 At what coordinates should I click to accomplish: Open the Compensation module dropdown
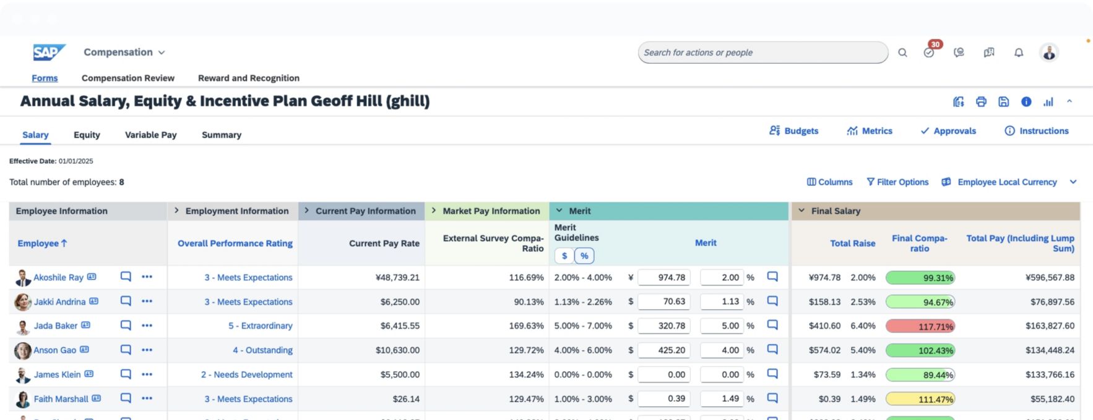124,52
